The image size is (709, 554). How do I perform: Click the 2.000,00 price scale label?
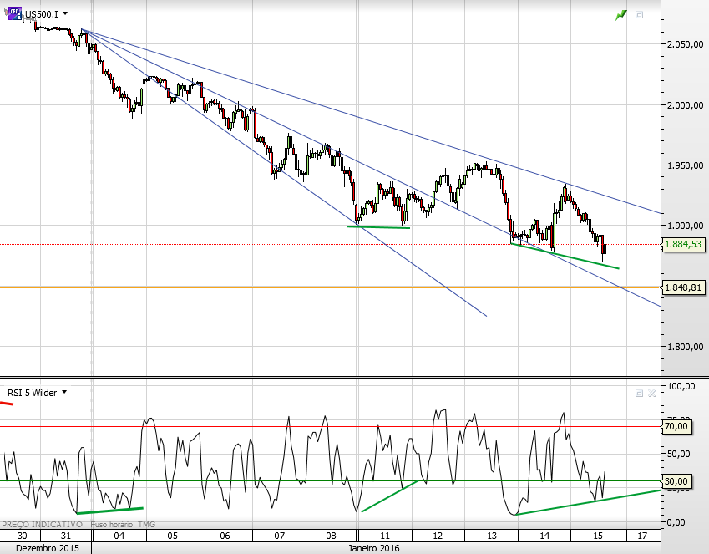[x=685, y=105]
